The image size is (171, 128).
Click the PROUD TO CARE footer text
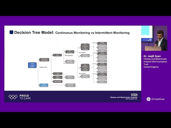(x=25, y=97)
